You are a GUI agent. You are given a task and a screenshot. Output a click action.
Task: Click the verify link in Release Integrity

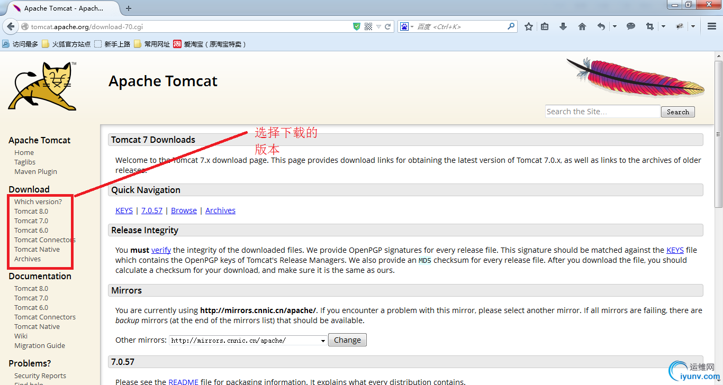coord(161,250)
